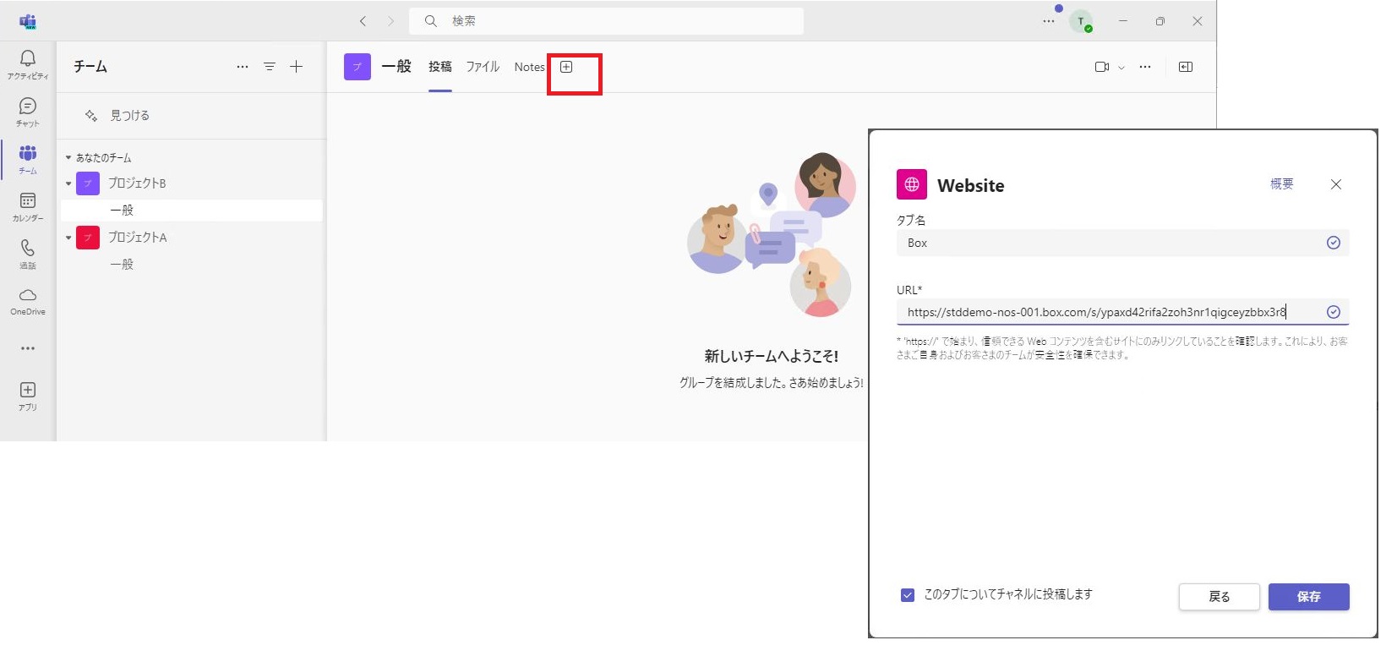Click the Website app icon in the dialog
The height and width of the screenshot is (651, 1397).
point(912,184)
